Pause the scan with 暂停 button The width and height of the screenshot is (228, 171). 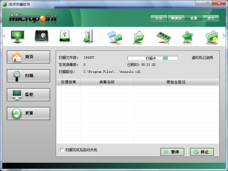(x=172, y=152)
